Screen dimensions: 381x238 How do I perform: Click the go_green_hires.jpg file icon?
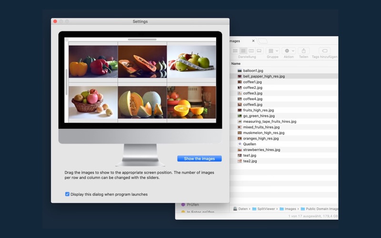(x=240, y=116)
